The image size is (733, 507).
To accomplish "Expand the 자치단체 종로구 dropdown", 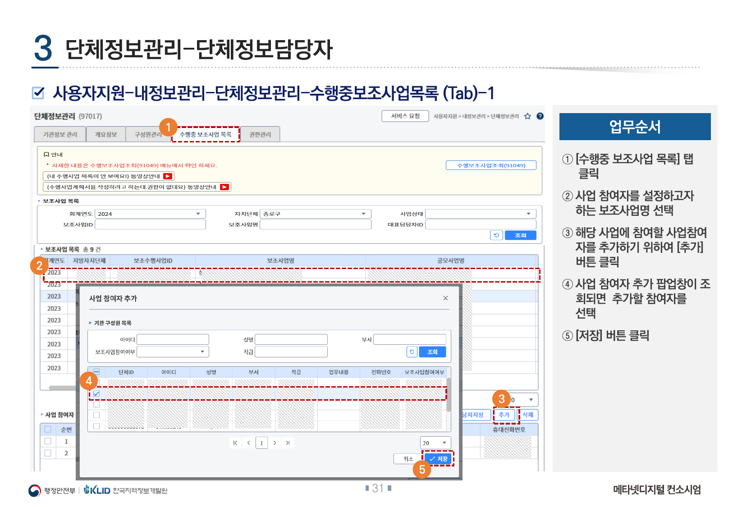I will [363, 214].
